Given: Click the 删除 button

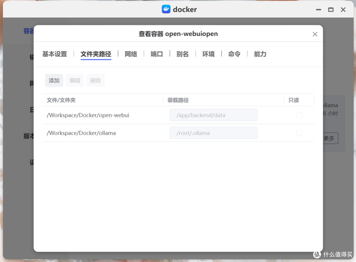Looking at the screenshot, I should tap(96, 80).
